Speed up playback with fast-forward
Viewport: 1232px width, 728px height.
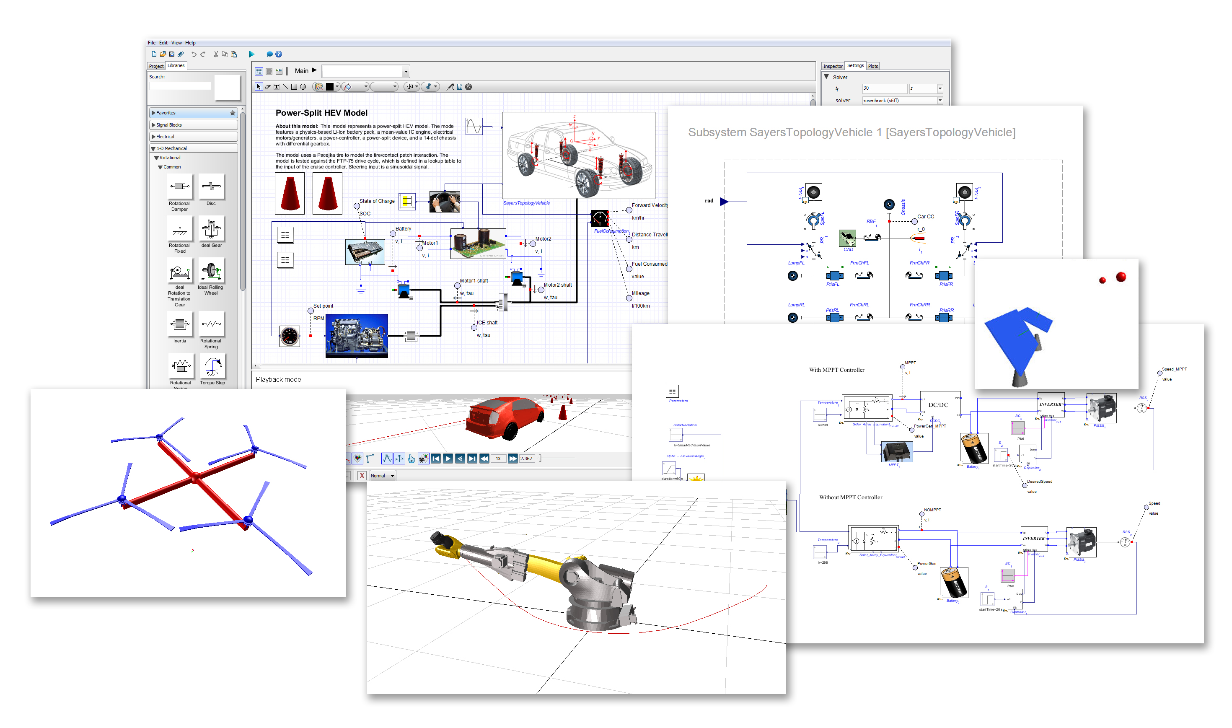(512, 459)
